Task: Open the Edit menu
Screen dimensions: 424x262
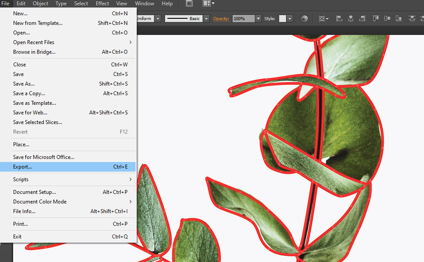Action: click(21, 3)
